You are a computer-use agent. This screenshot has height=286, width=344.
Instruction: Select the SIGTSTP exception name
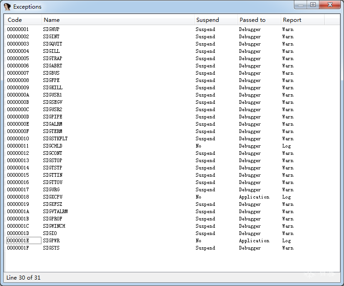tap(52, 168)
